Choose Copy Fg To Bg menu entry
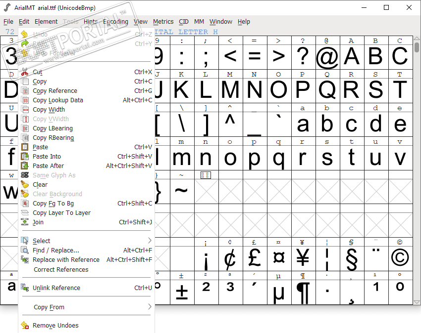The width and height of the screenshot is (421, 333). tap(87, 204)
